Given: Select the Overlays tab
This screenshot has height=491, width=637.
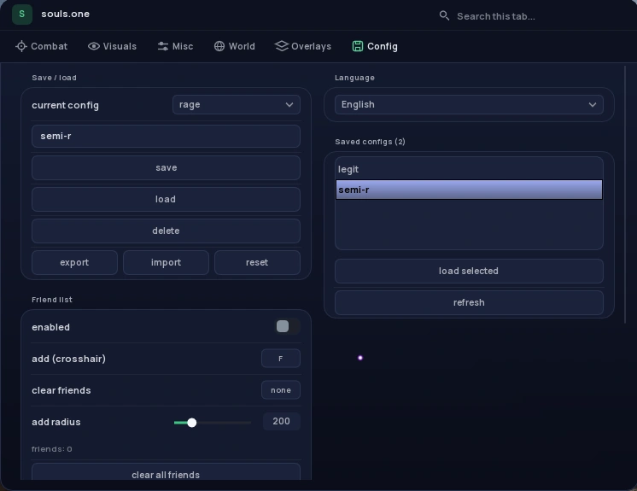Looking at the screenshot, I should tap(303, 46).
